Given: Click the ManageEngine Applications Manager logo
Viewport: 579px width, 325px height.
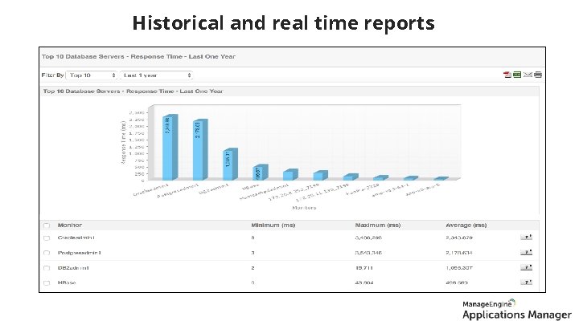Looking at the screenshot, I should coord(517,309).
